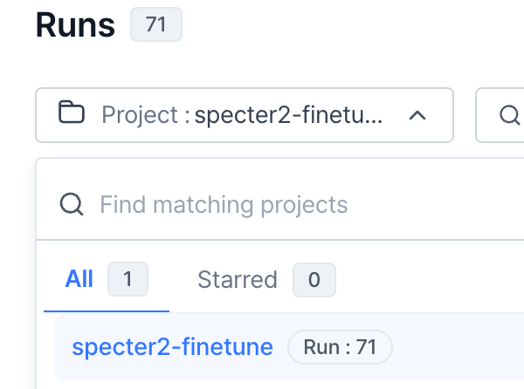Select the highlighted specter2-finetune result row
Viewport: 524px width, 389px height.
[289, 347]
